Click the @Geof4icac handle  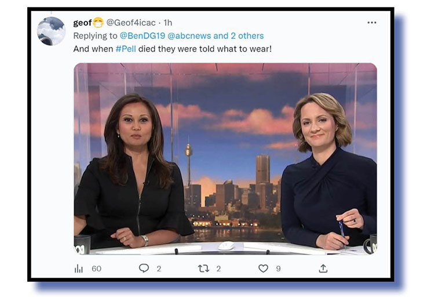coord(131,23)
